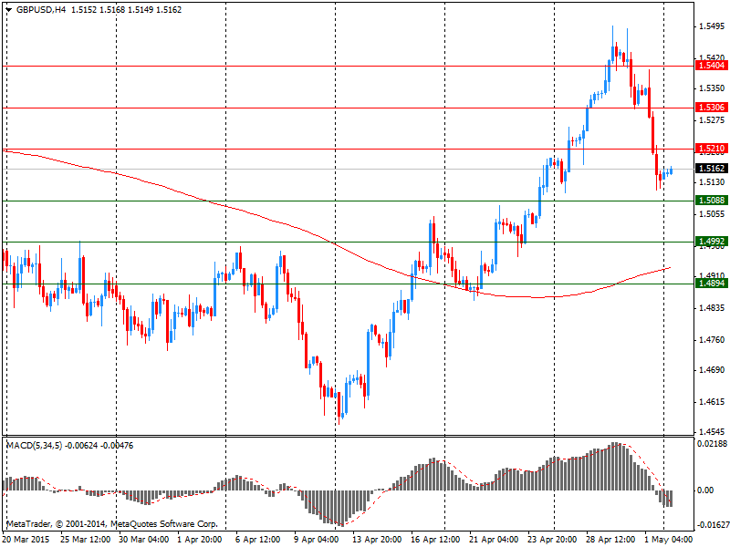Click the 1.4835 price scale value
Viewport: 730px width, 547px height.
pyautogui.click(x=712, y=308)
